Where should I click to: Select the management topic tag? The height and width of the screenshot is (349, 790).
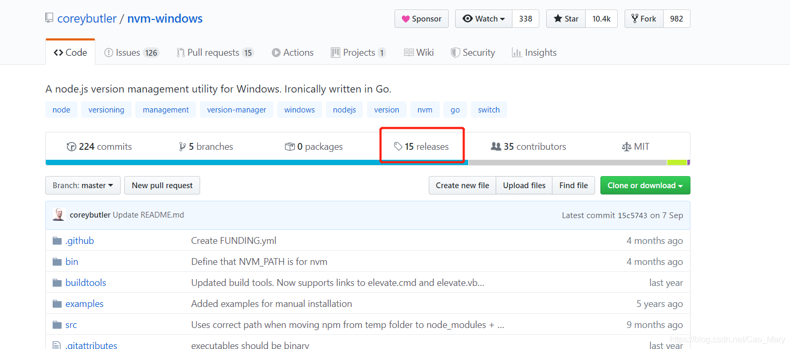166,110
